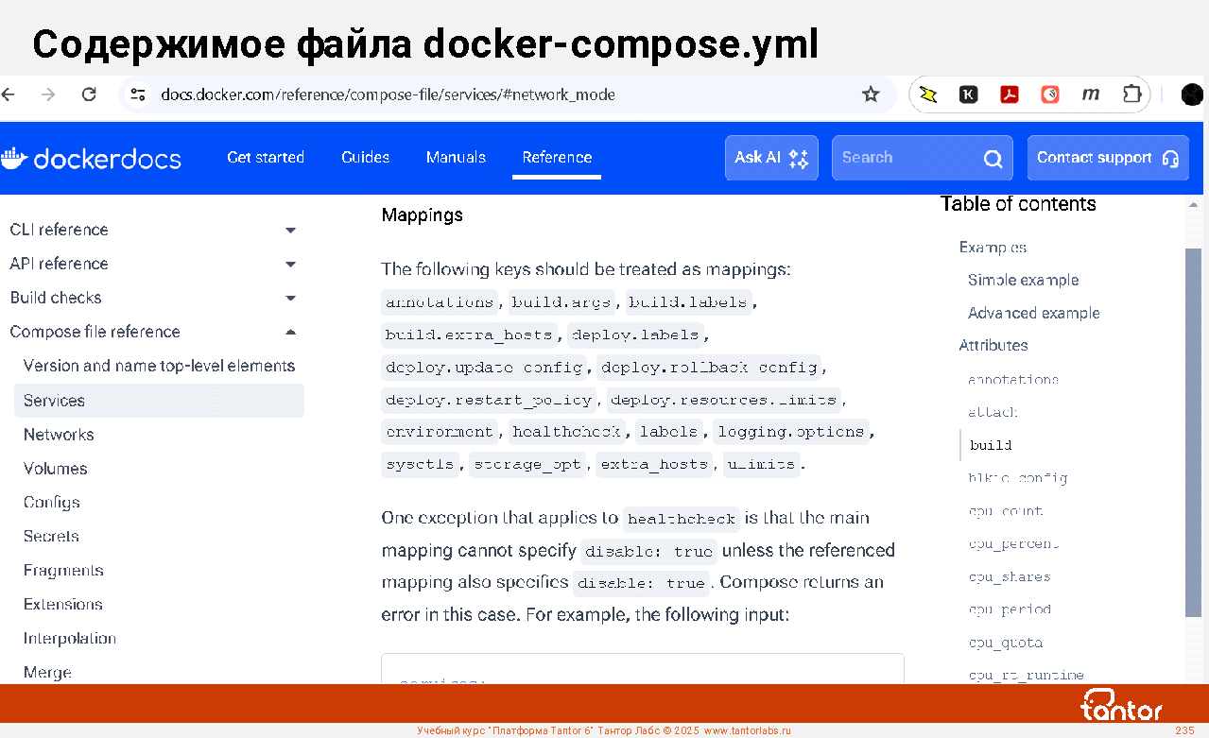Viewport: 1209px width, 738px height.
Task: Expand the Build checks section
Action: pos(290,299)
